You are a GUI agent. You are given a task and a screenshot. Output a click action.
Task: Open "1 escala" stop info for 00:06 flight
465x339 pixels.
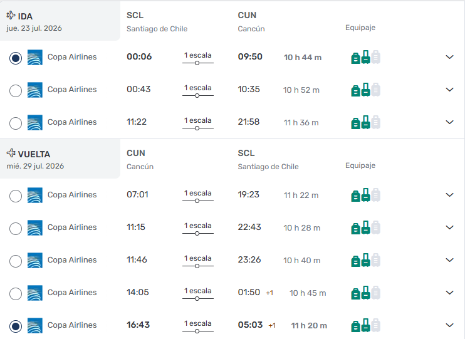(197, 57)
